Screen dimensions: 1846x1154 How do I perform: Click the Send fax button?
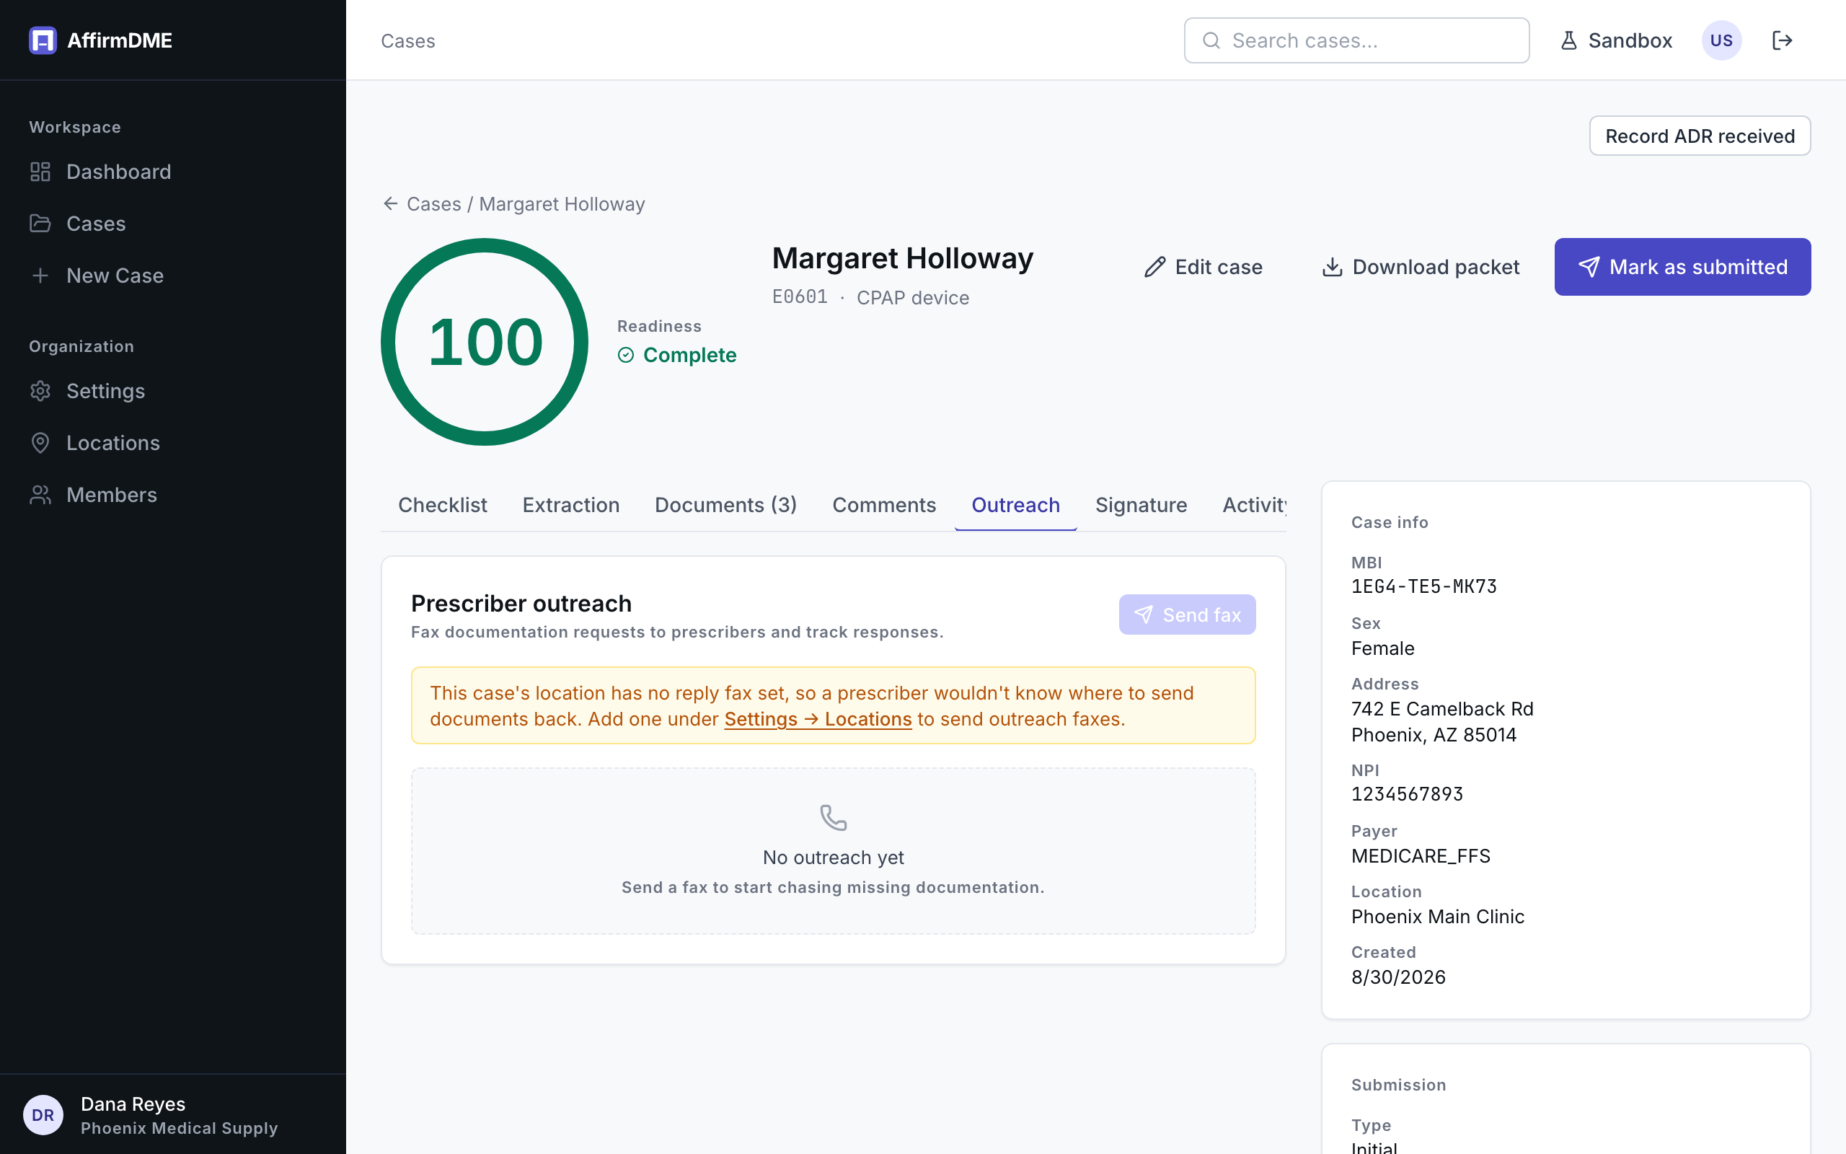click(x=1187, y=615)
